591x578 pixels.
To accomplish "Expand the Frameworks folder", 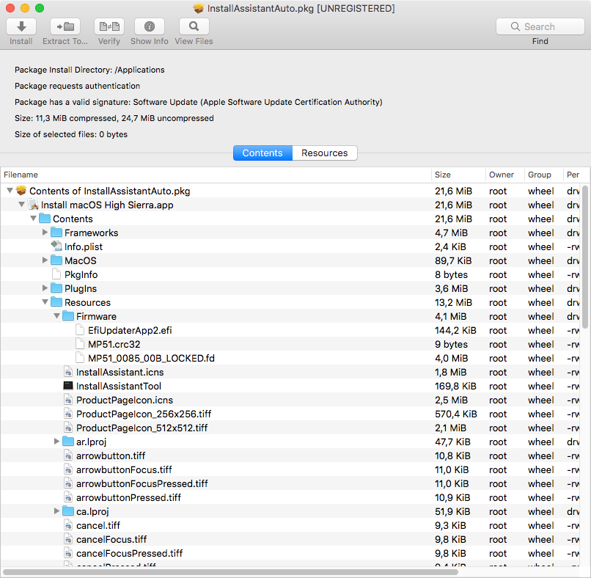I will 45,233.
